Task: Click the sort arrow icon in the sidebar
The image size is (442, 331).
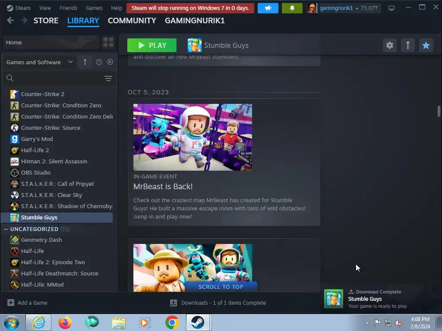Action: (85, 62)
